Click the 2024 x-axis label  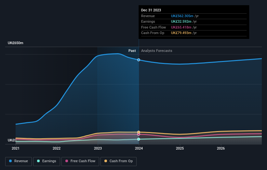click(x=139, y=149)
